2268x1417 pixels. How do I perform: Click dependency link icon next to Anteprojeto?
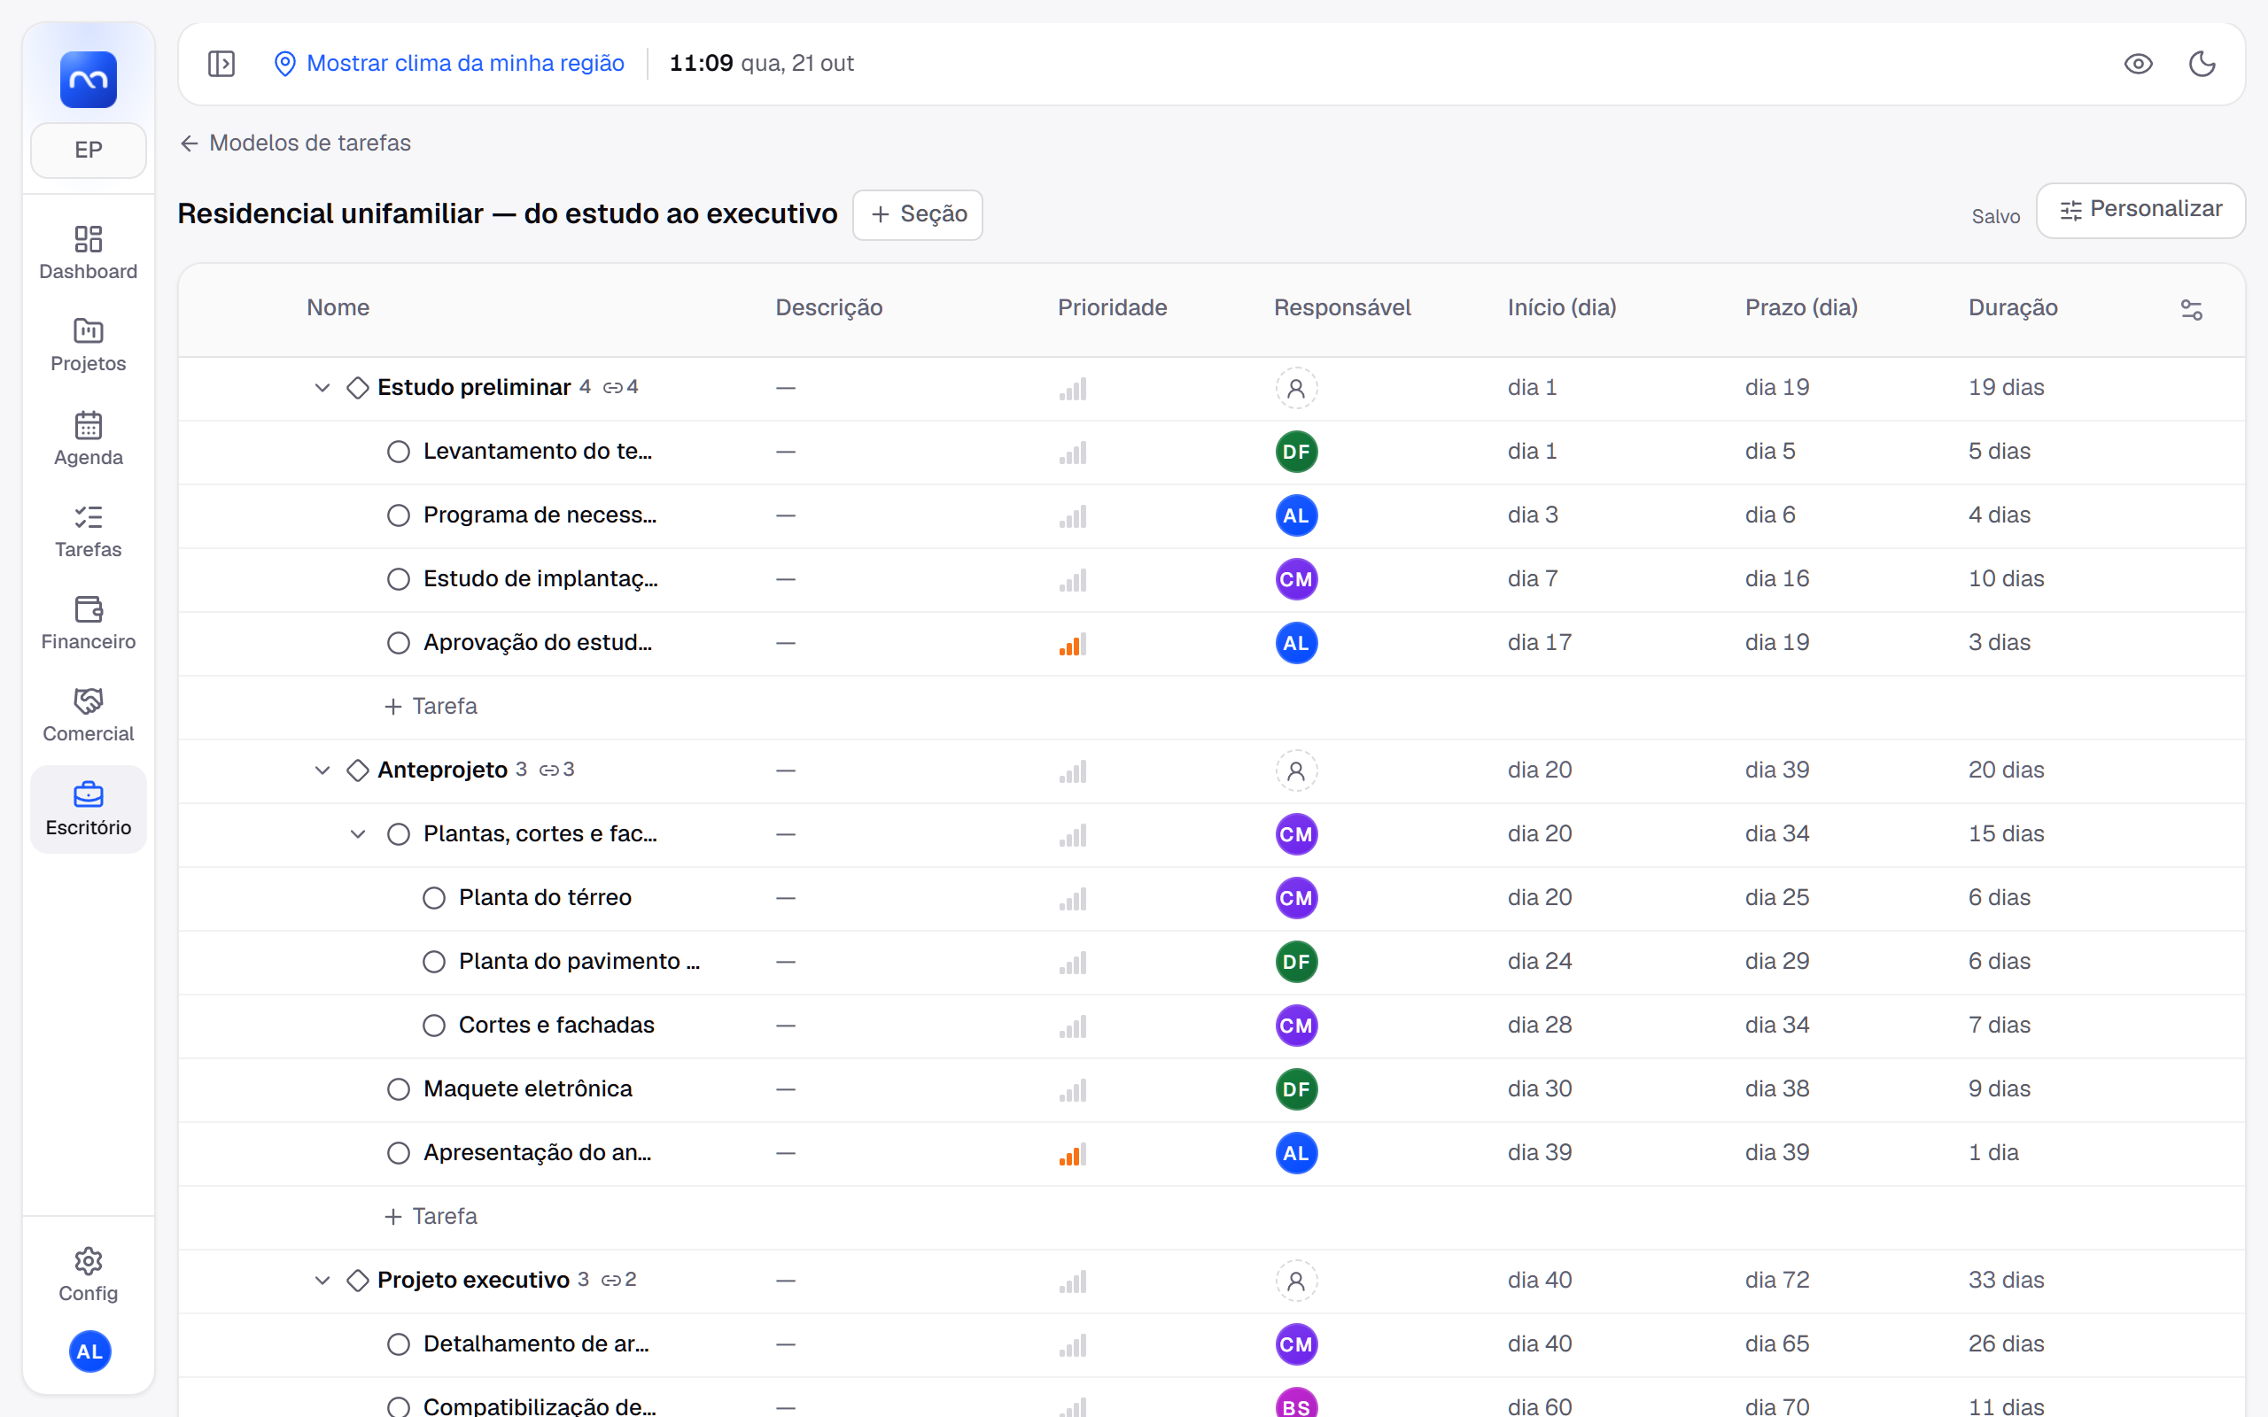click(x=549, y=770)
